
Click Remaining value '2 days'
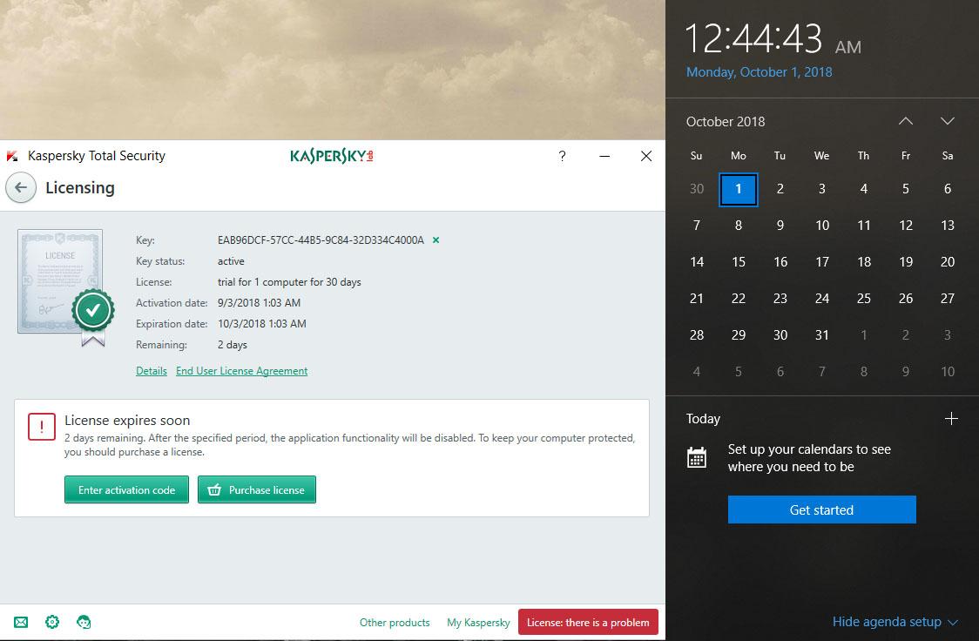(x=233, y=345)
